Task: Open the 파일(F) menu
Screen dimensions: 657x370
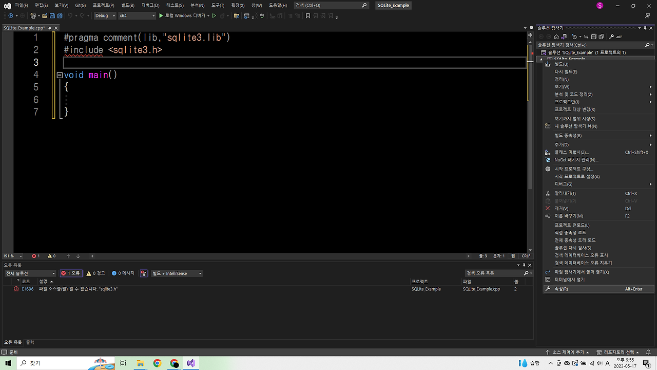Action: pyautogui.click(x=22, y=5)
